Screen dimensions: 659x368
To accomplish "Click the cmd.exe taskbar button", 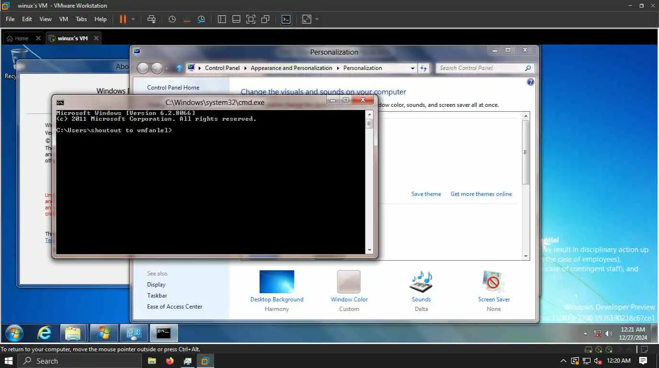I will pos(163,333).
